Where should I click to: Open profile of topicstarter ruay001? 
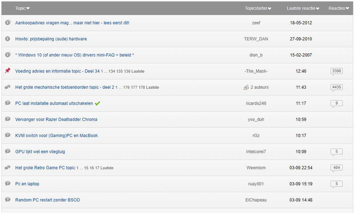coord(256,184)
